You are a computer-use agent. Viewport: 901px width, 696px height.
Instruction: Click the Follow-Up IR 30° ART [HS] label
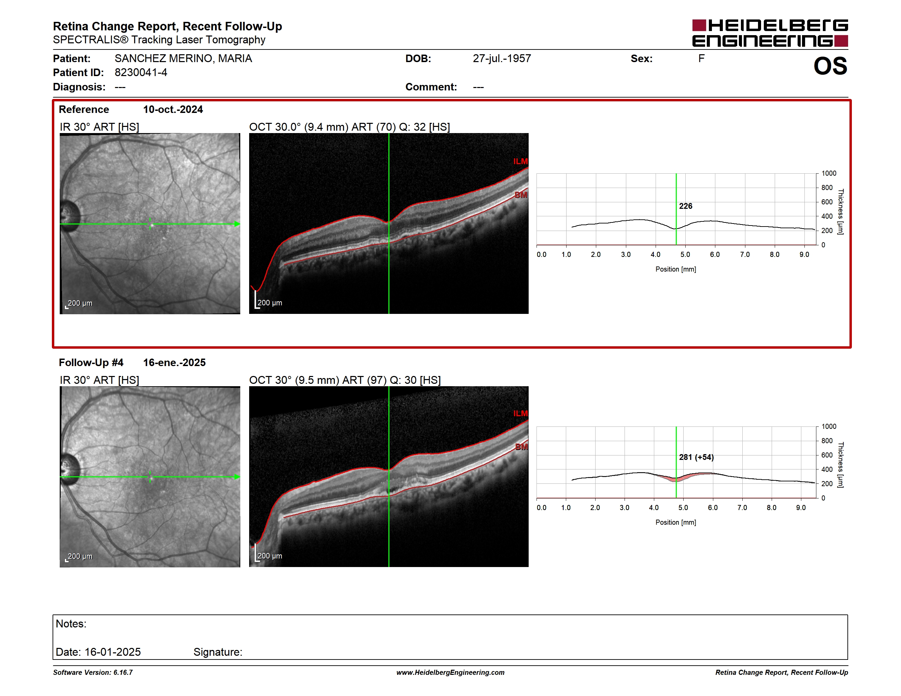pyautogui.click(x=99, y=380)
